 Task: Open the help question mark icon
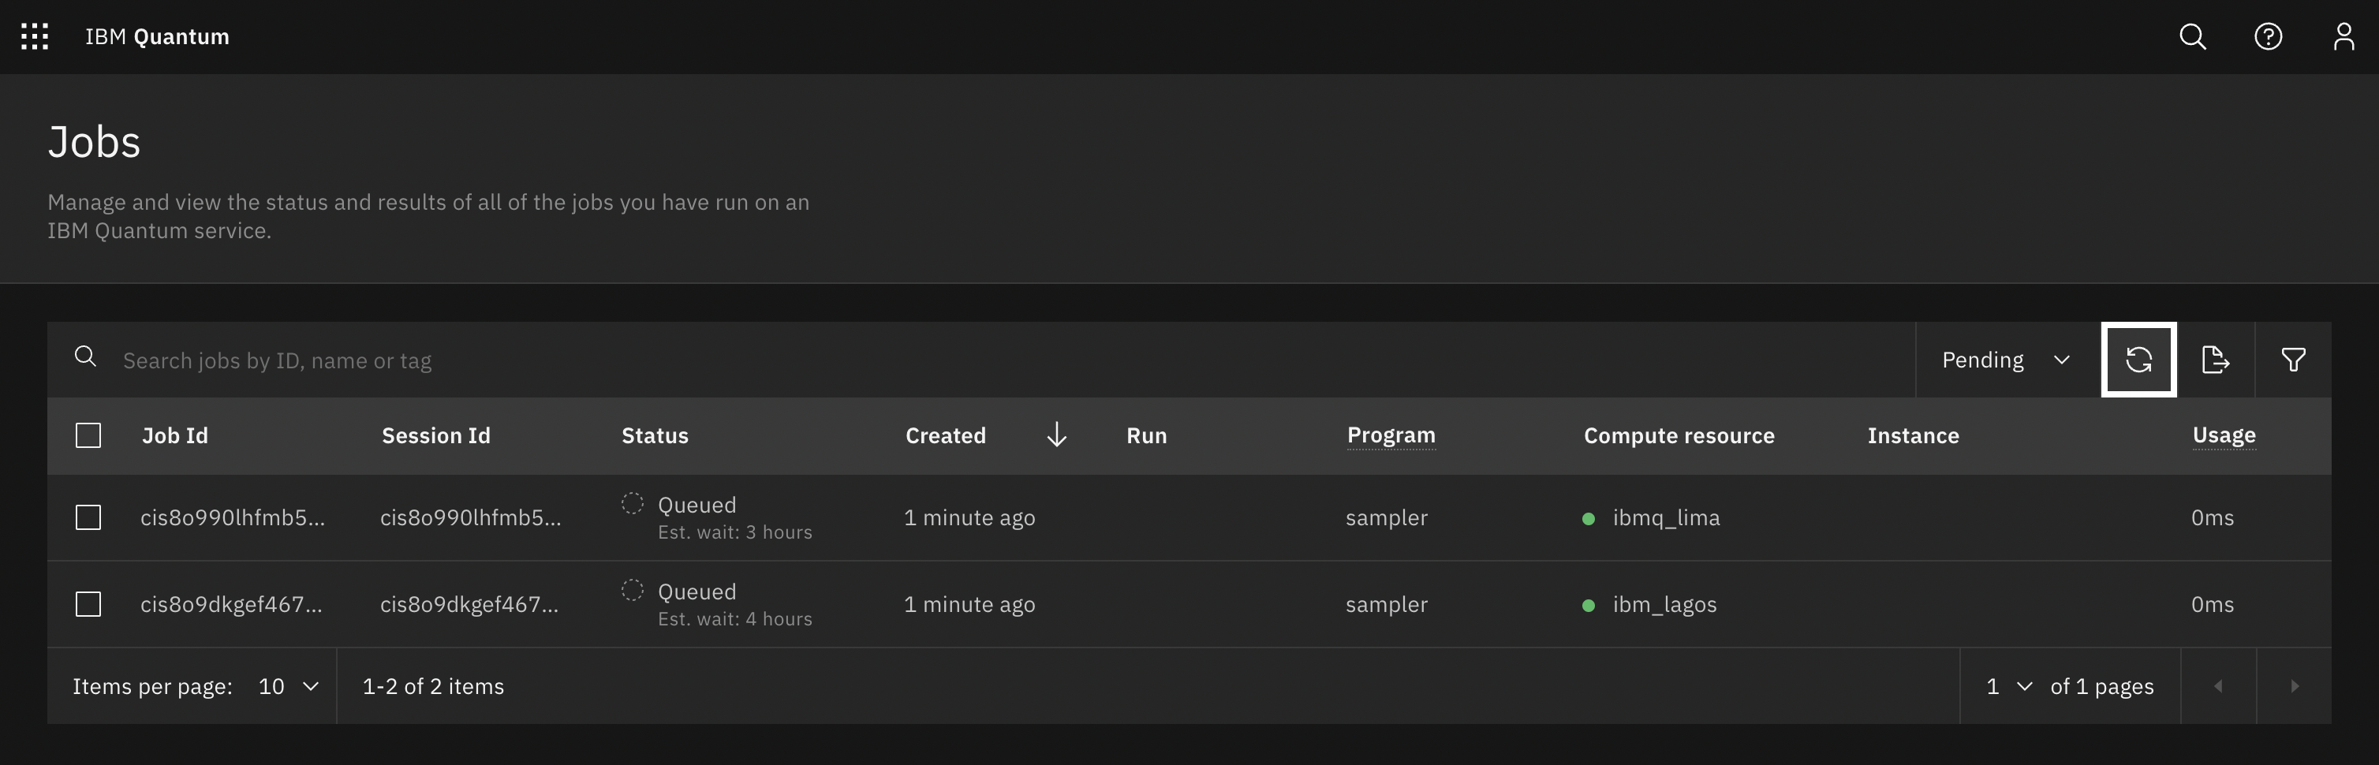click(2269, 37)
